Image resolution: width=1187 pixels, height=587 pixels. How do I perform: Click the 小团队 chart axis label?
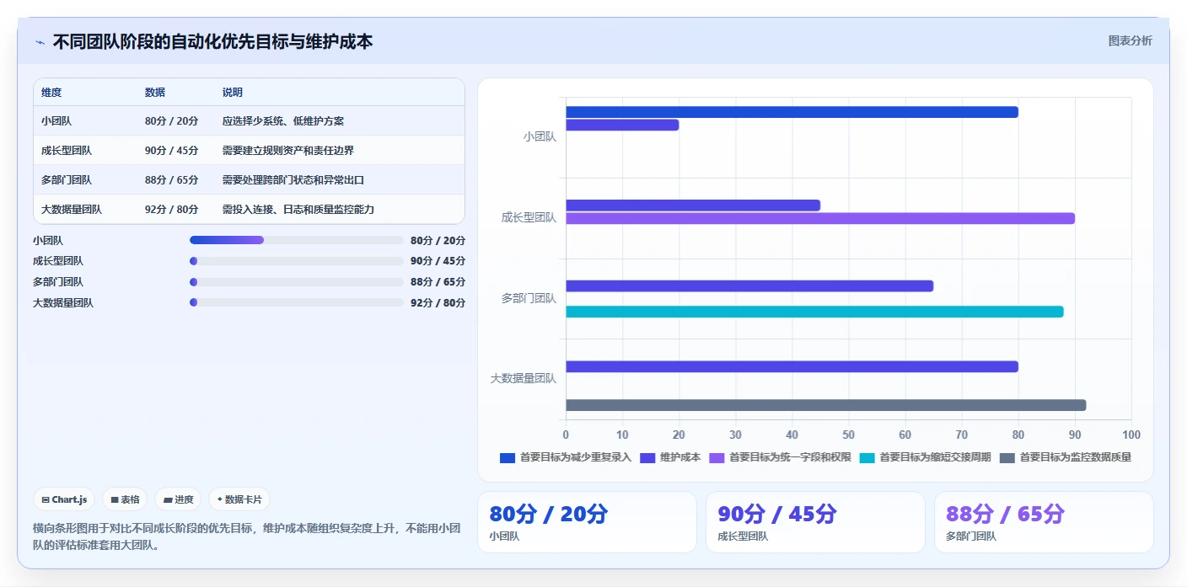[540, 136]
